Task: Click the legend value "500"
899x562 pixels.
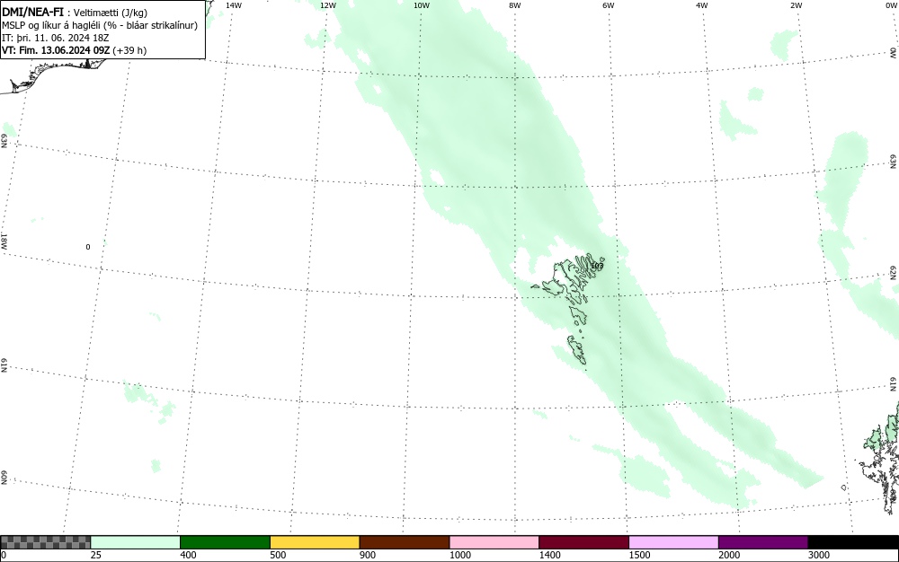Action: tap(278, 555)
